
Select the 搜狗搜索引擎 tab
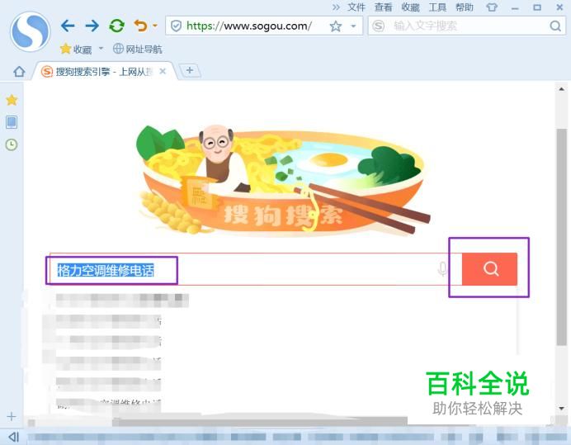104,72
